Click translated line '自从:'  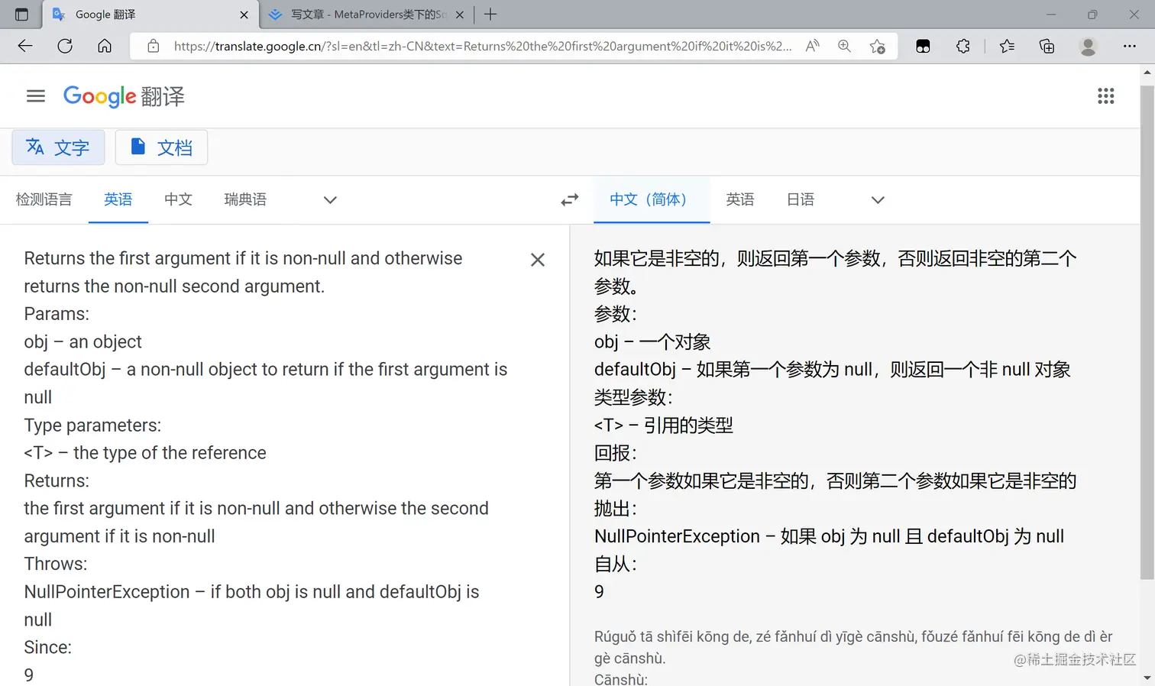pos(616,565)
